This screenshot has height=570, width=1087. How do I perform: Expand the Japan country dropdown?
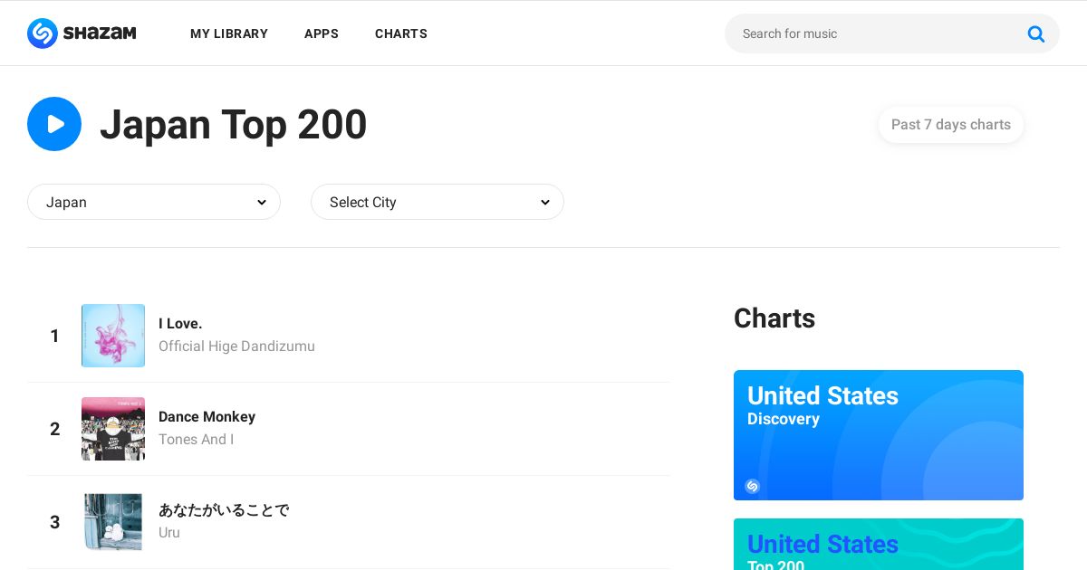154,202
